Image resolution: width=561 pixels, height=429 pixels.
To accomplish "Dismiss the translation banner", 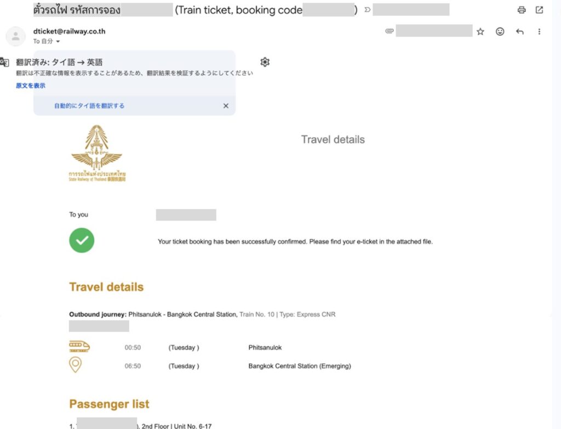I will click(226, 106).
